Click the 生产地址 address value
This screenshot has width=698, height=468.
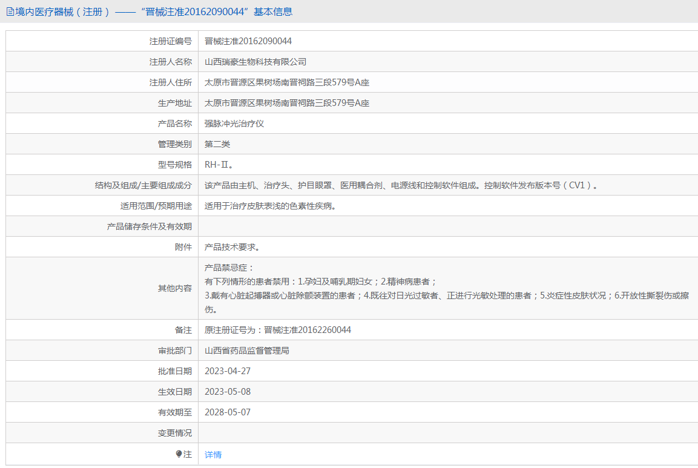[287, 103]
